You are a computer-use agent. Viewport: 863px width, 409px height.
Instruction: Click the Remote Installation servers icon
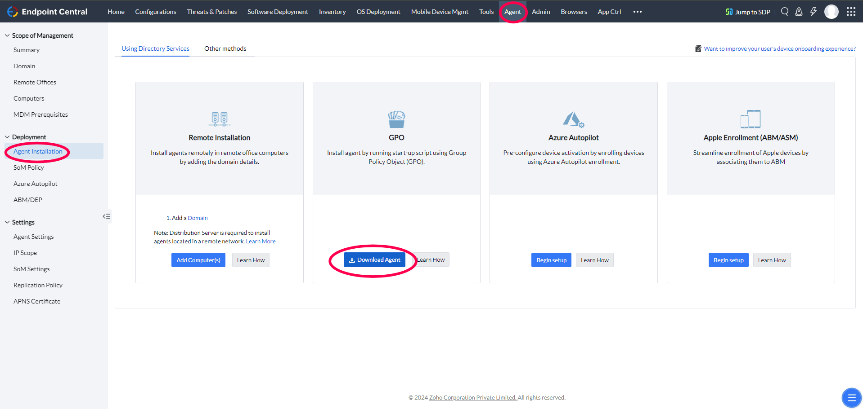220,119
